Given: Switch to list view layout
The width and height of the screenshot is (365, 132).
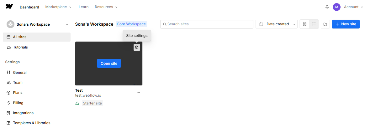Looking at the screenshot, I should point(314,24).
